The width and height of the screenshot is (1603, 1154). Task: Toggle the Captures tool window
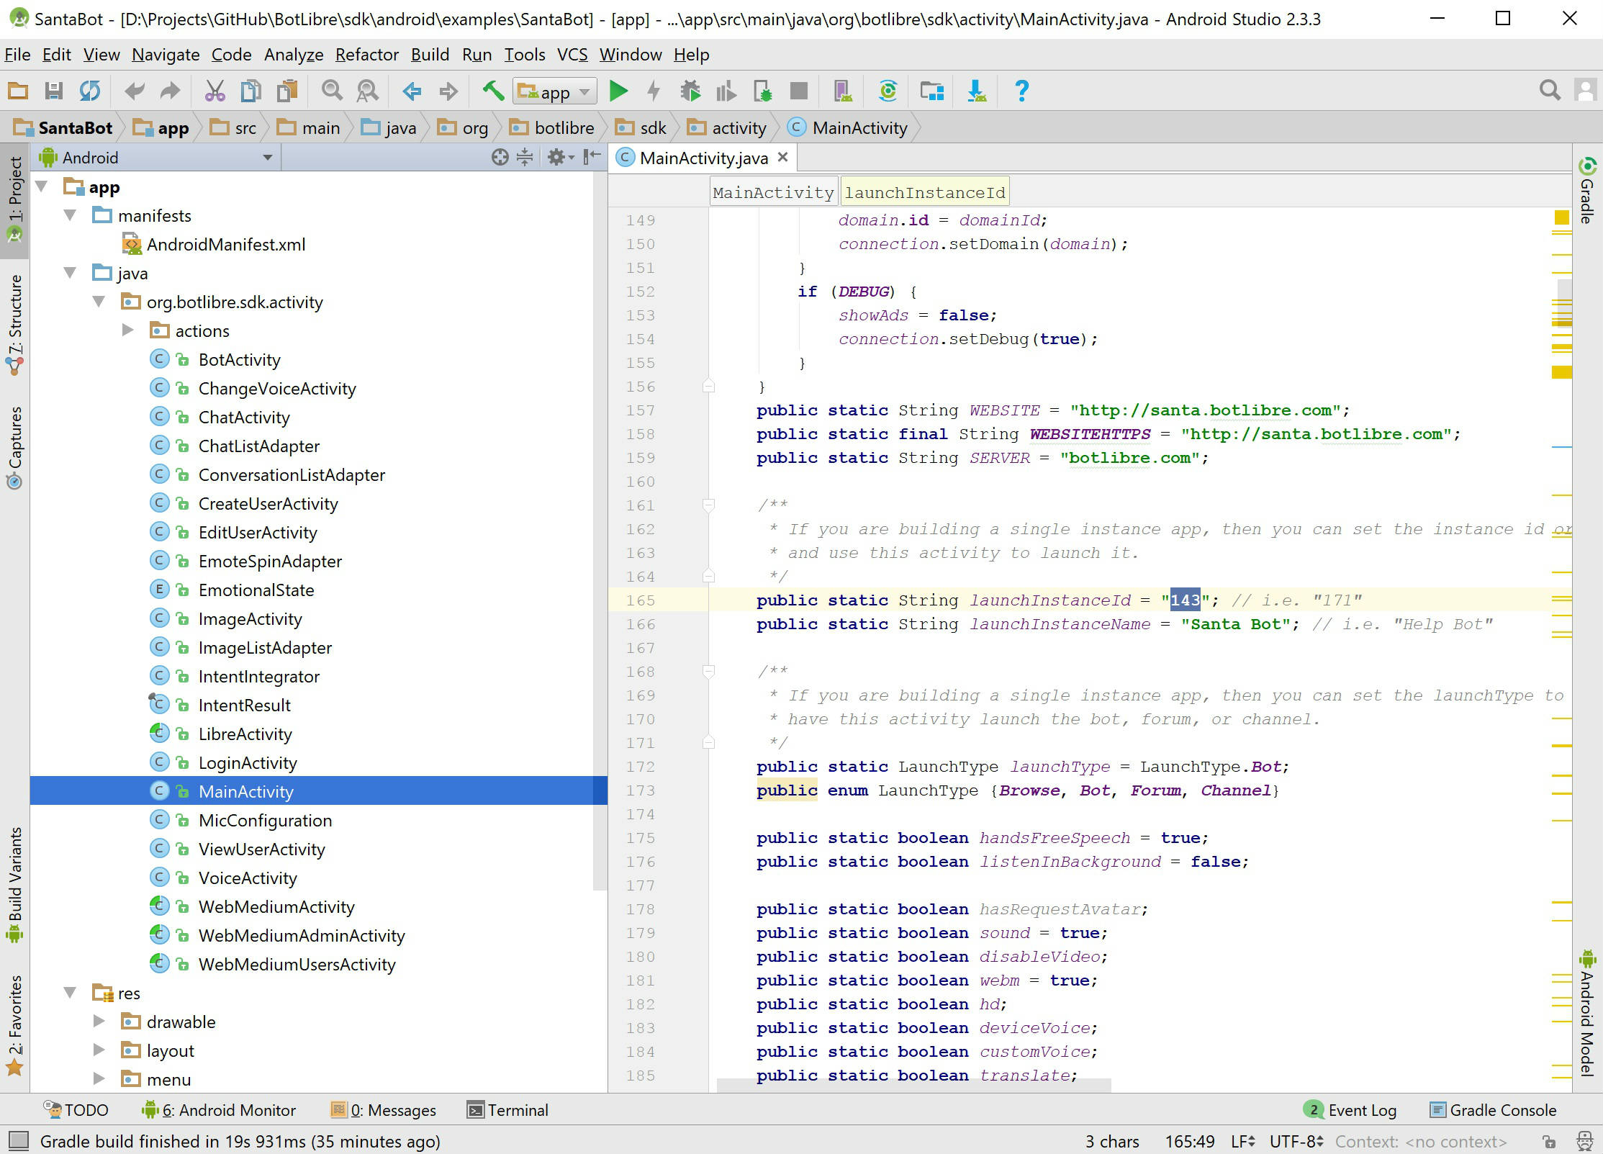tap(14, 448)
